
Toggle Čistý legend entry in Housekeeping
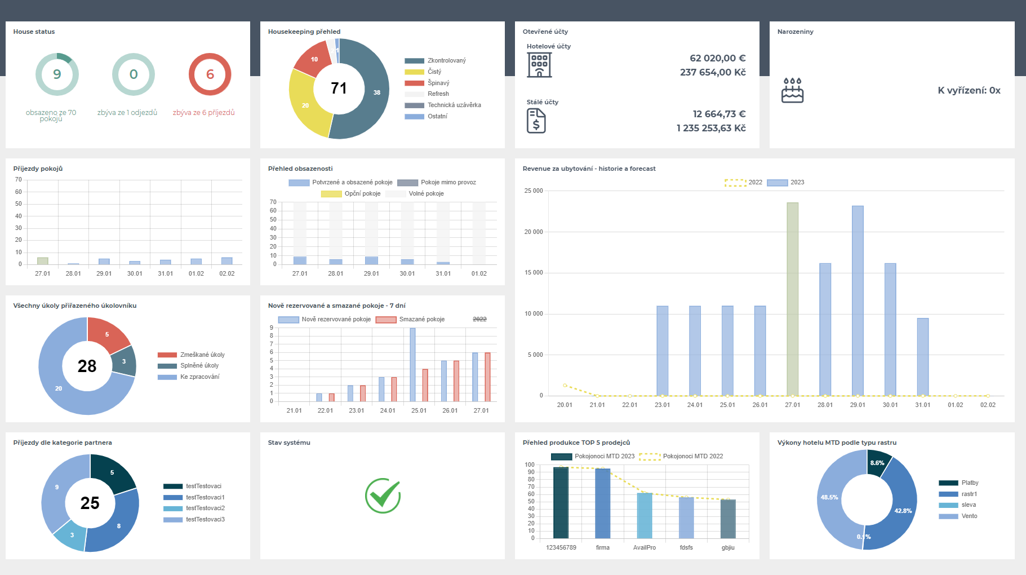click(423, 72)
